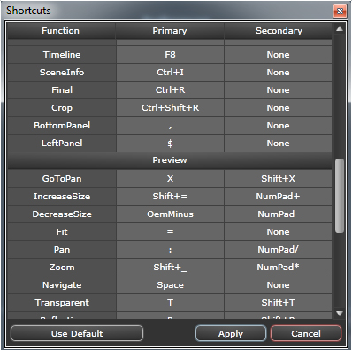Select the IncreaseSize function label
Viewport: 352px width, 350px height.
pos(62,197)
